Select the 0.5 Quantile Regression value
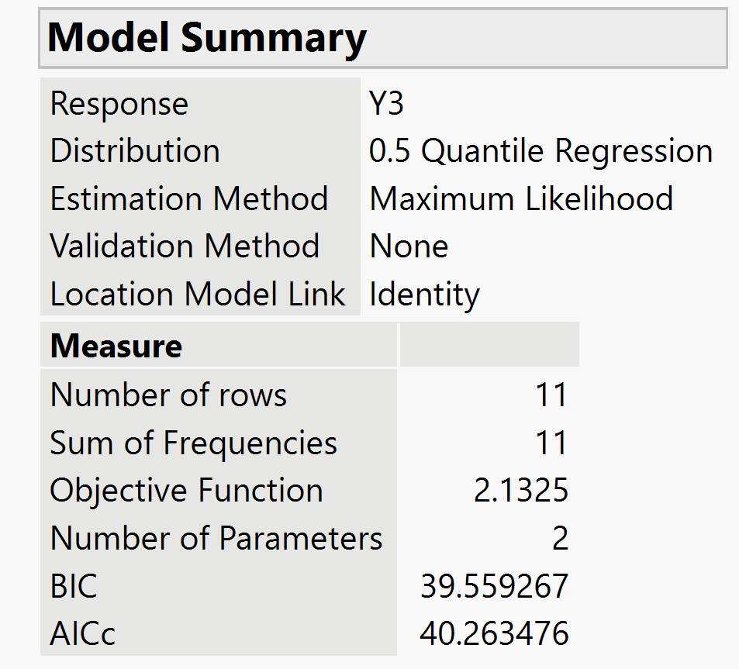The width and height of the screenshot is (739, 669). [x=540, y=151]
